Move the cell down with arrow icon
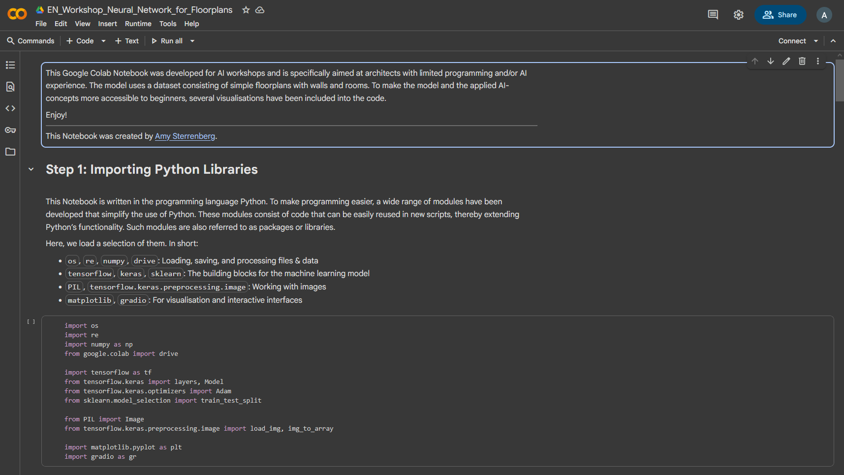Viewport: 844px width, 475px height. [x=771, y=61]
